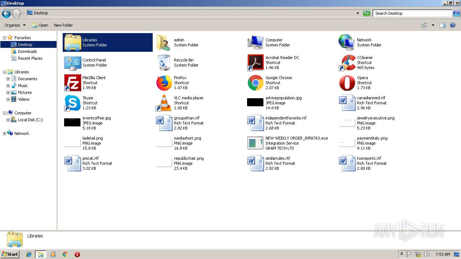Click the search magnifier icon
The height and width of the screenshot is (259, 461).
456,13
